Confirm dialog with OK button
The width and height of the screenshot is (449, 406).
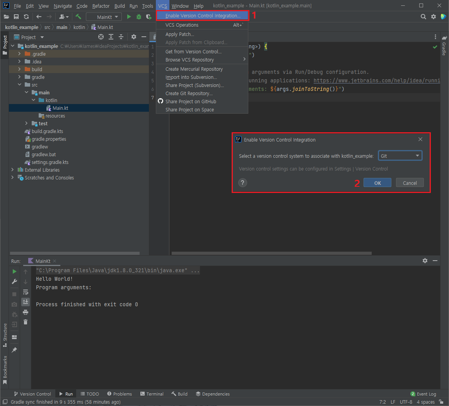[x=377, y=183]
